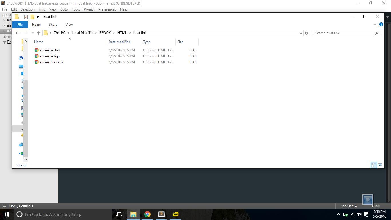Go up one folder level in Explorer
The height and width of the screenshot is (220, 391).
[39, 33]
